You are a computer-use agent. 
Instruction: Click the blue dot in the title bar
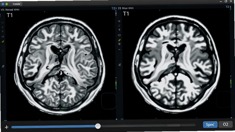click(3, 4)
